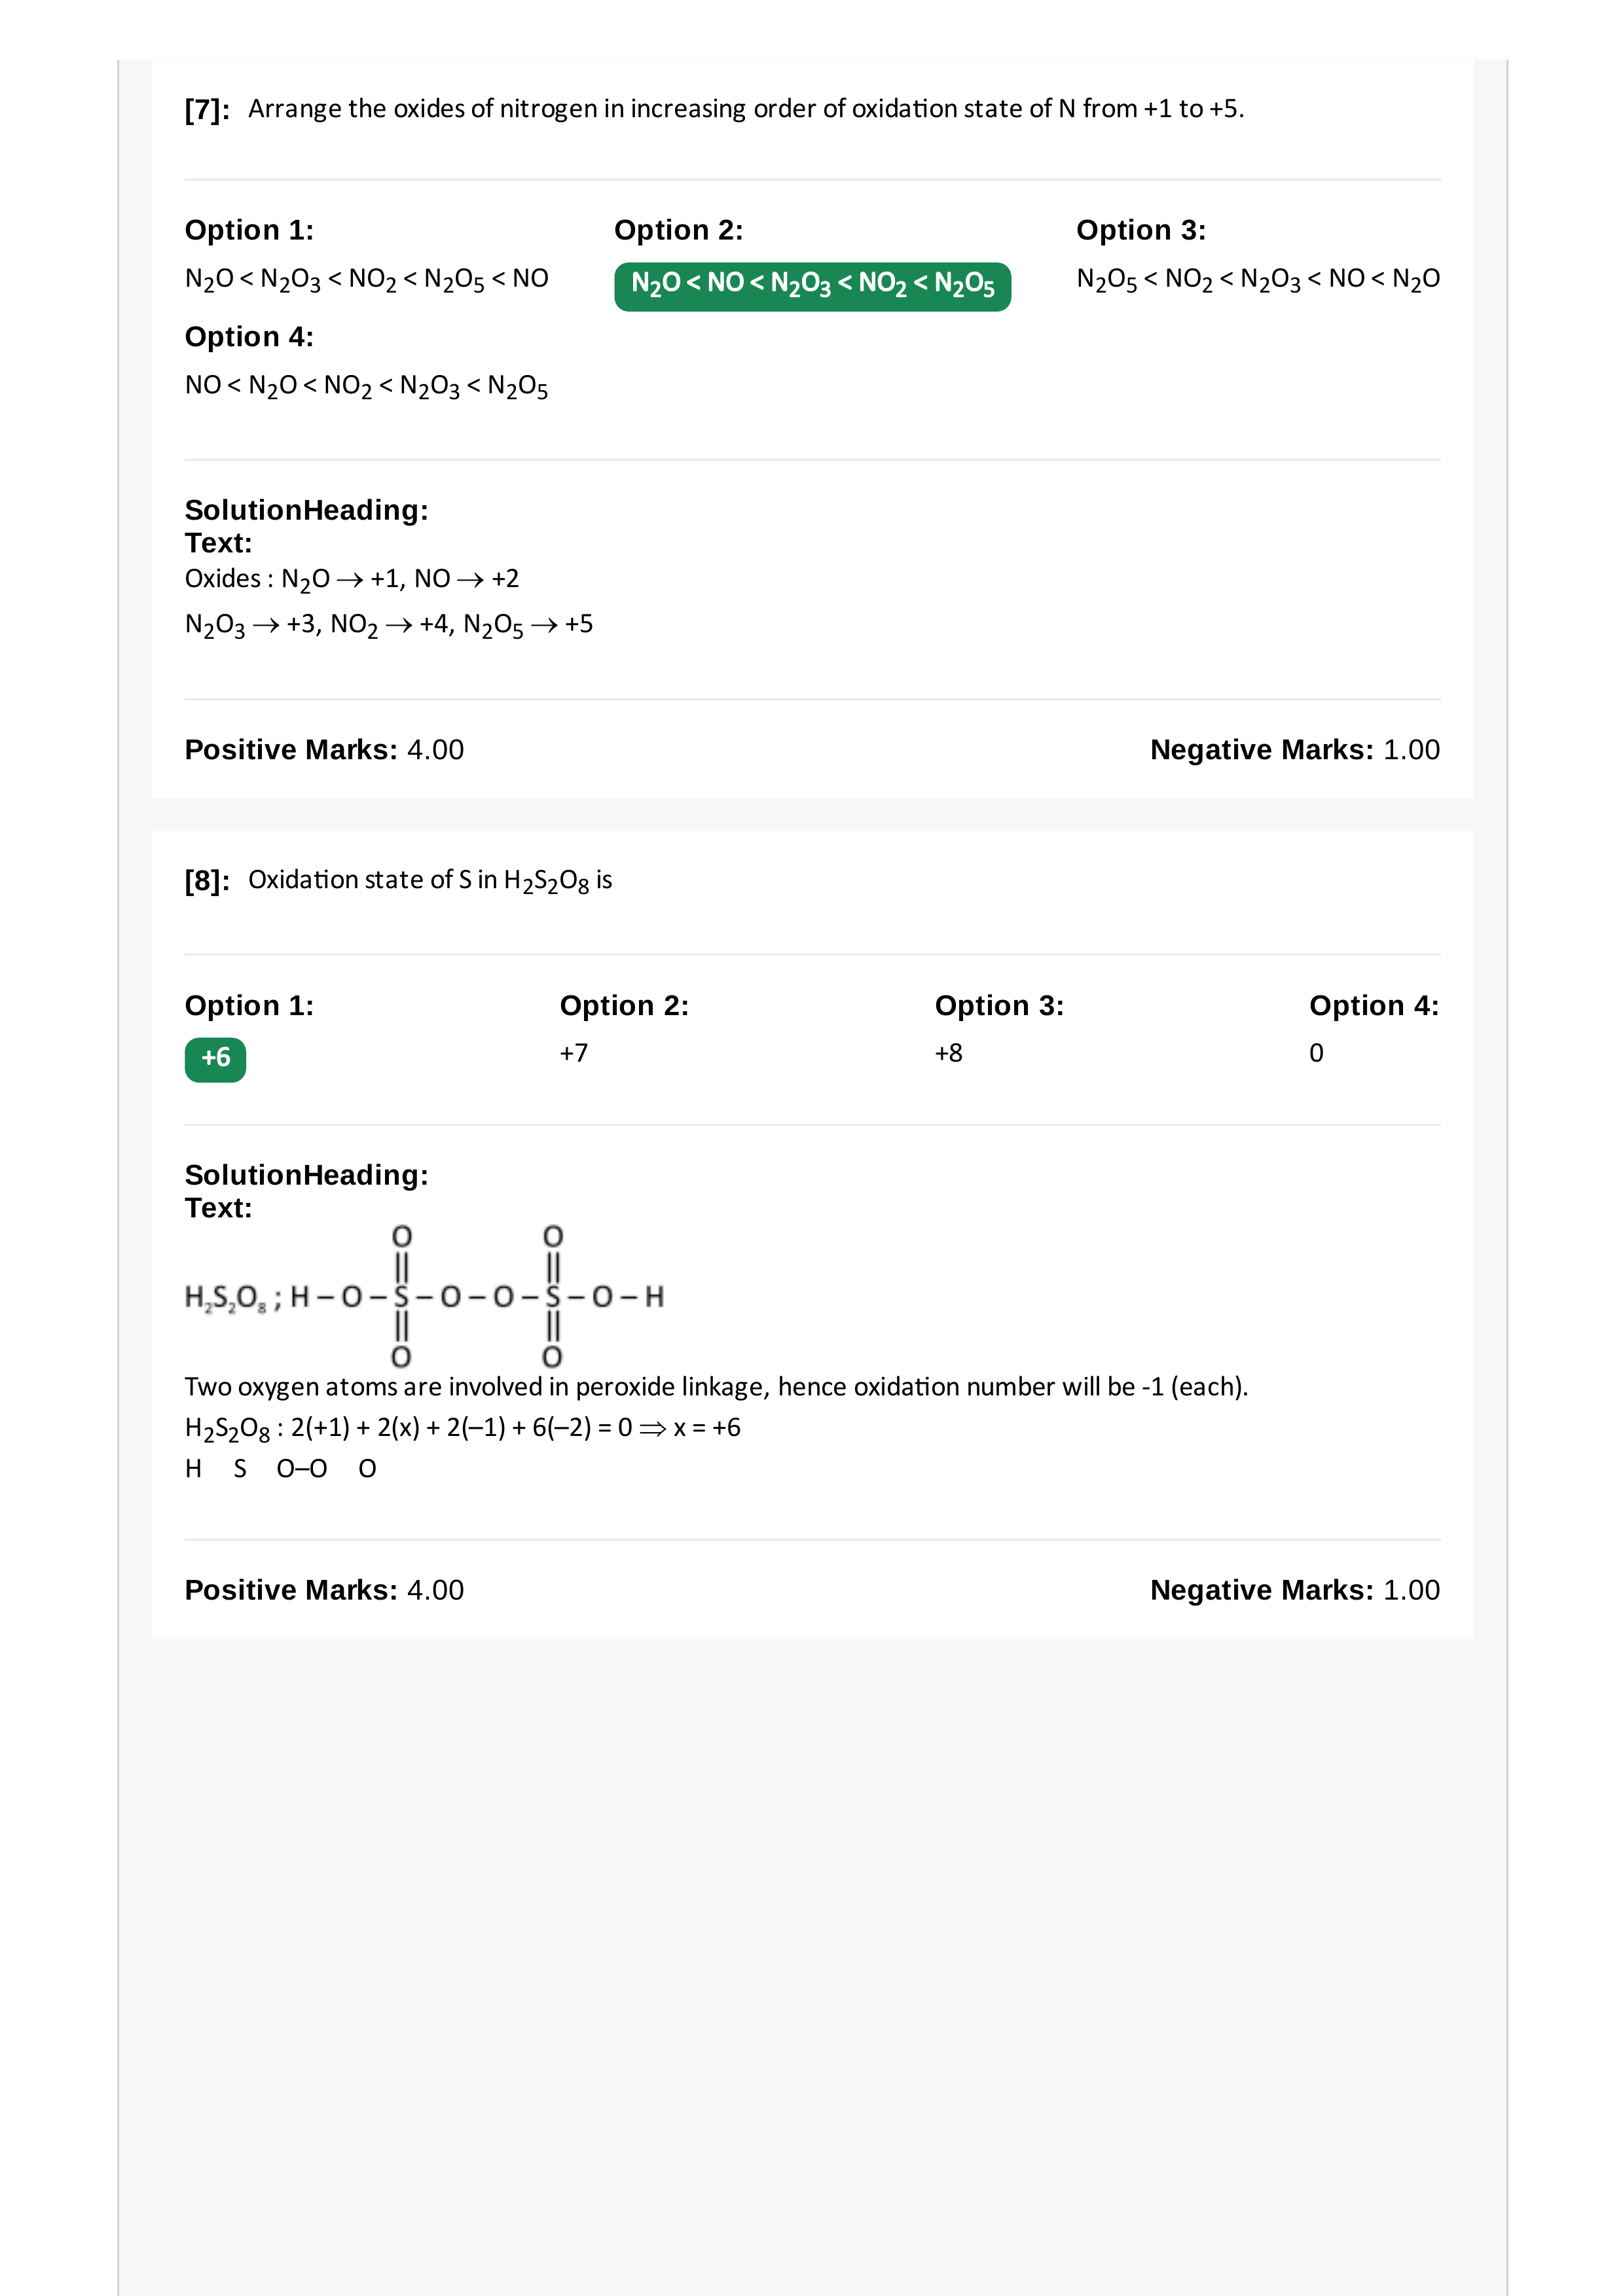This screenshot has width=1623, height=2296.
Task: Select question 7 highlighted Option 2 answer
Action: (x=812, y=286)
